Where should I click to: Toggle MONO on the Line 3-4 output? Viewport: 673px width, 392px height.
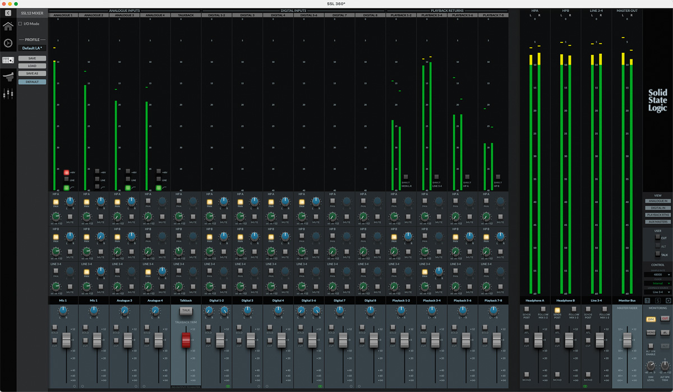[588, 373]
